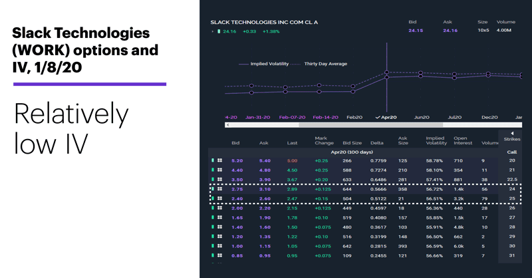This screenshot has width=532, height=278.
Task: Click the SLACK TECHNOLOGIES INC COM CL A title
Action: tap(264, 22)
